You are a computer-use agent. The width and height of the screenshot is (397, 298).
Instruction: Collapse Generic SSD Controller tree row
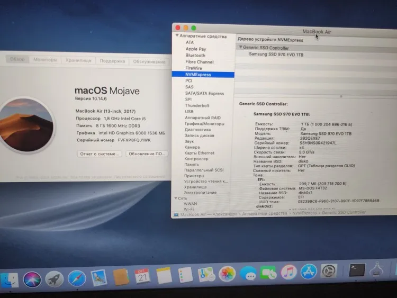click(241, 47)
